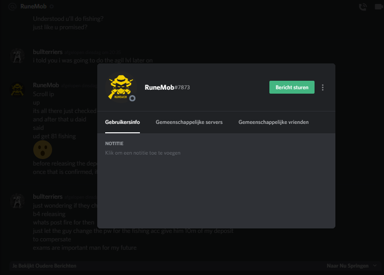
Task: Click bullterriers avatar next to just wondering message
Action: tap(17, 201)
